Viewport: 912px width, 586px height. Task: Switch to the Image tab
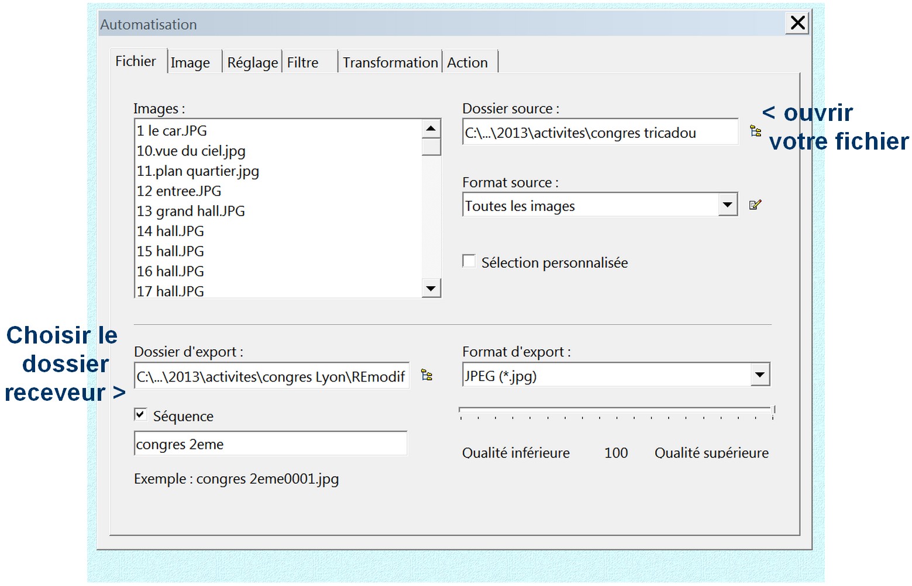(x=190, y=63)
